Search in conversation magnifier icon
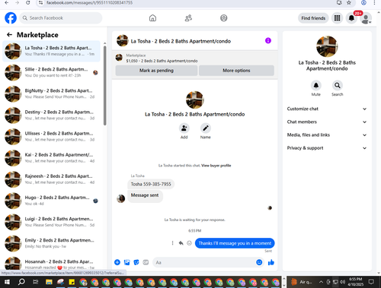This screenshot has height=288, width=381. [x=338, y=85]
